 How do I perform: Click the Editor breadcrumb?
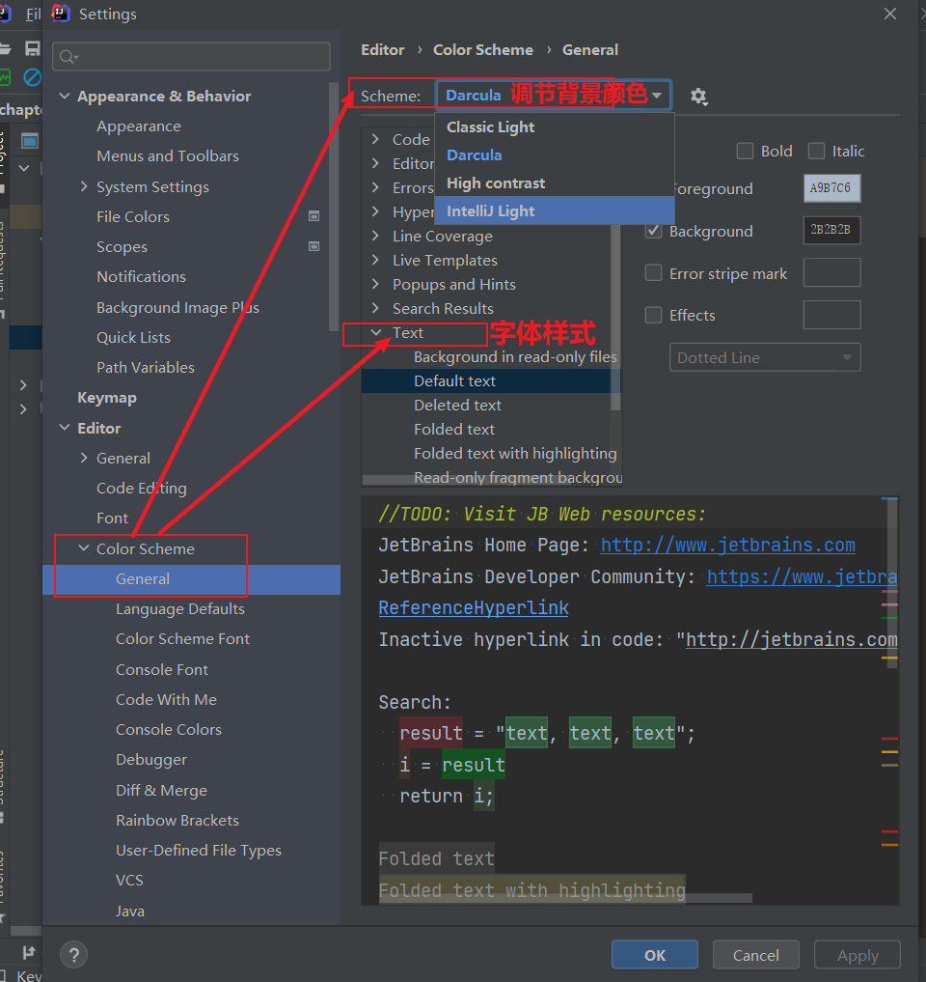click(x=382, y=50)
